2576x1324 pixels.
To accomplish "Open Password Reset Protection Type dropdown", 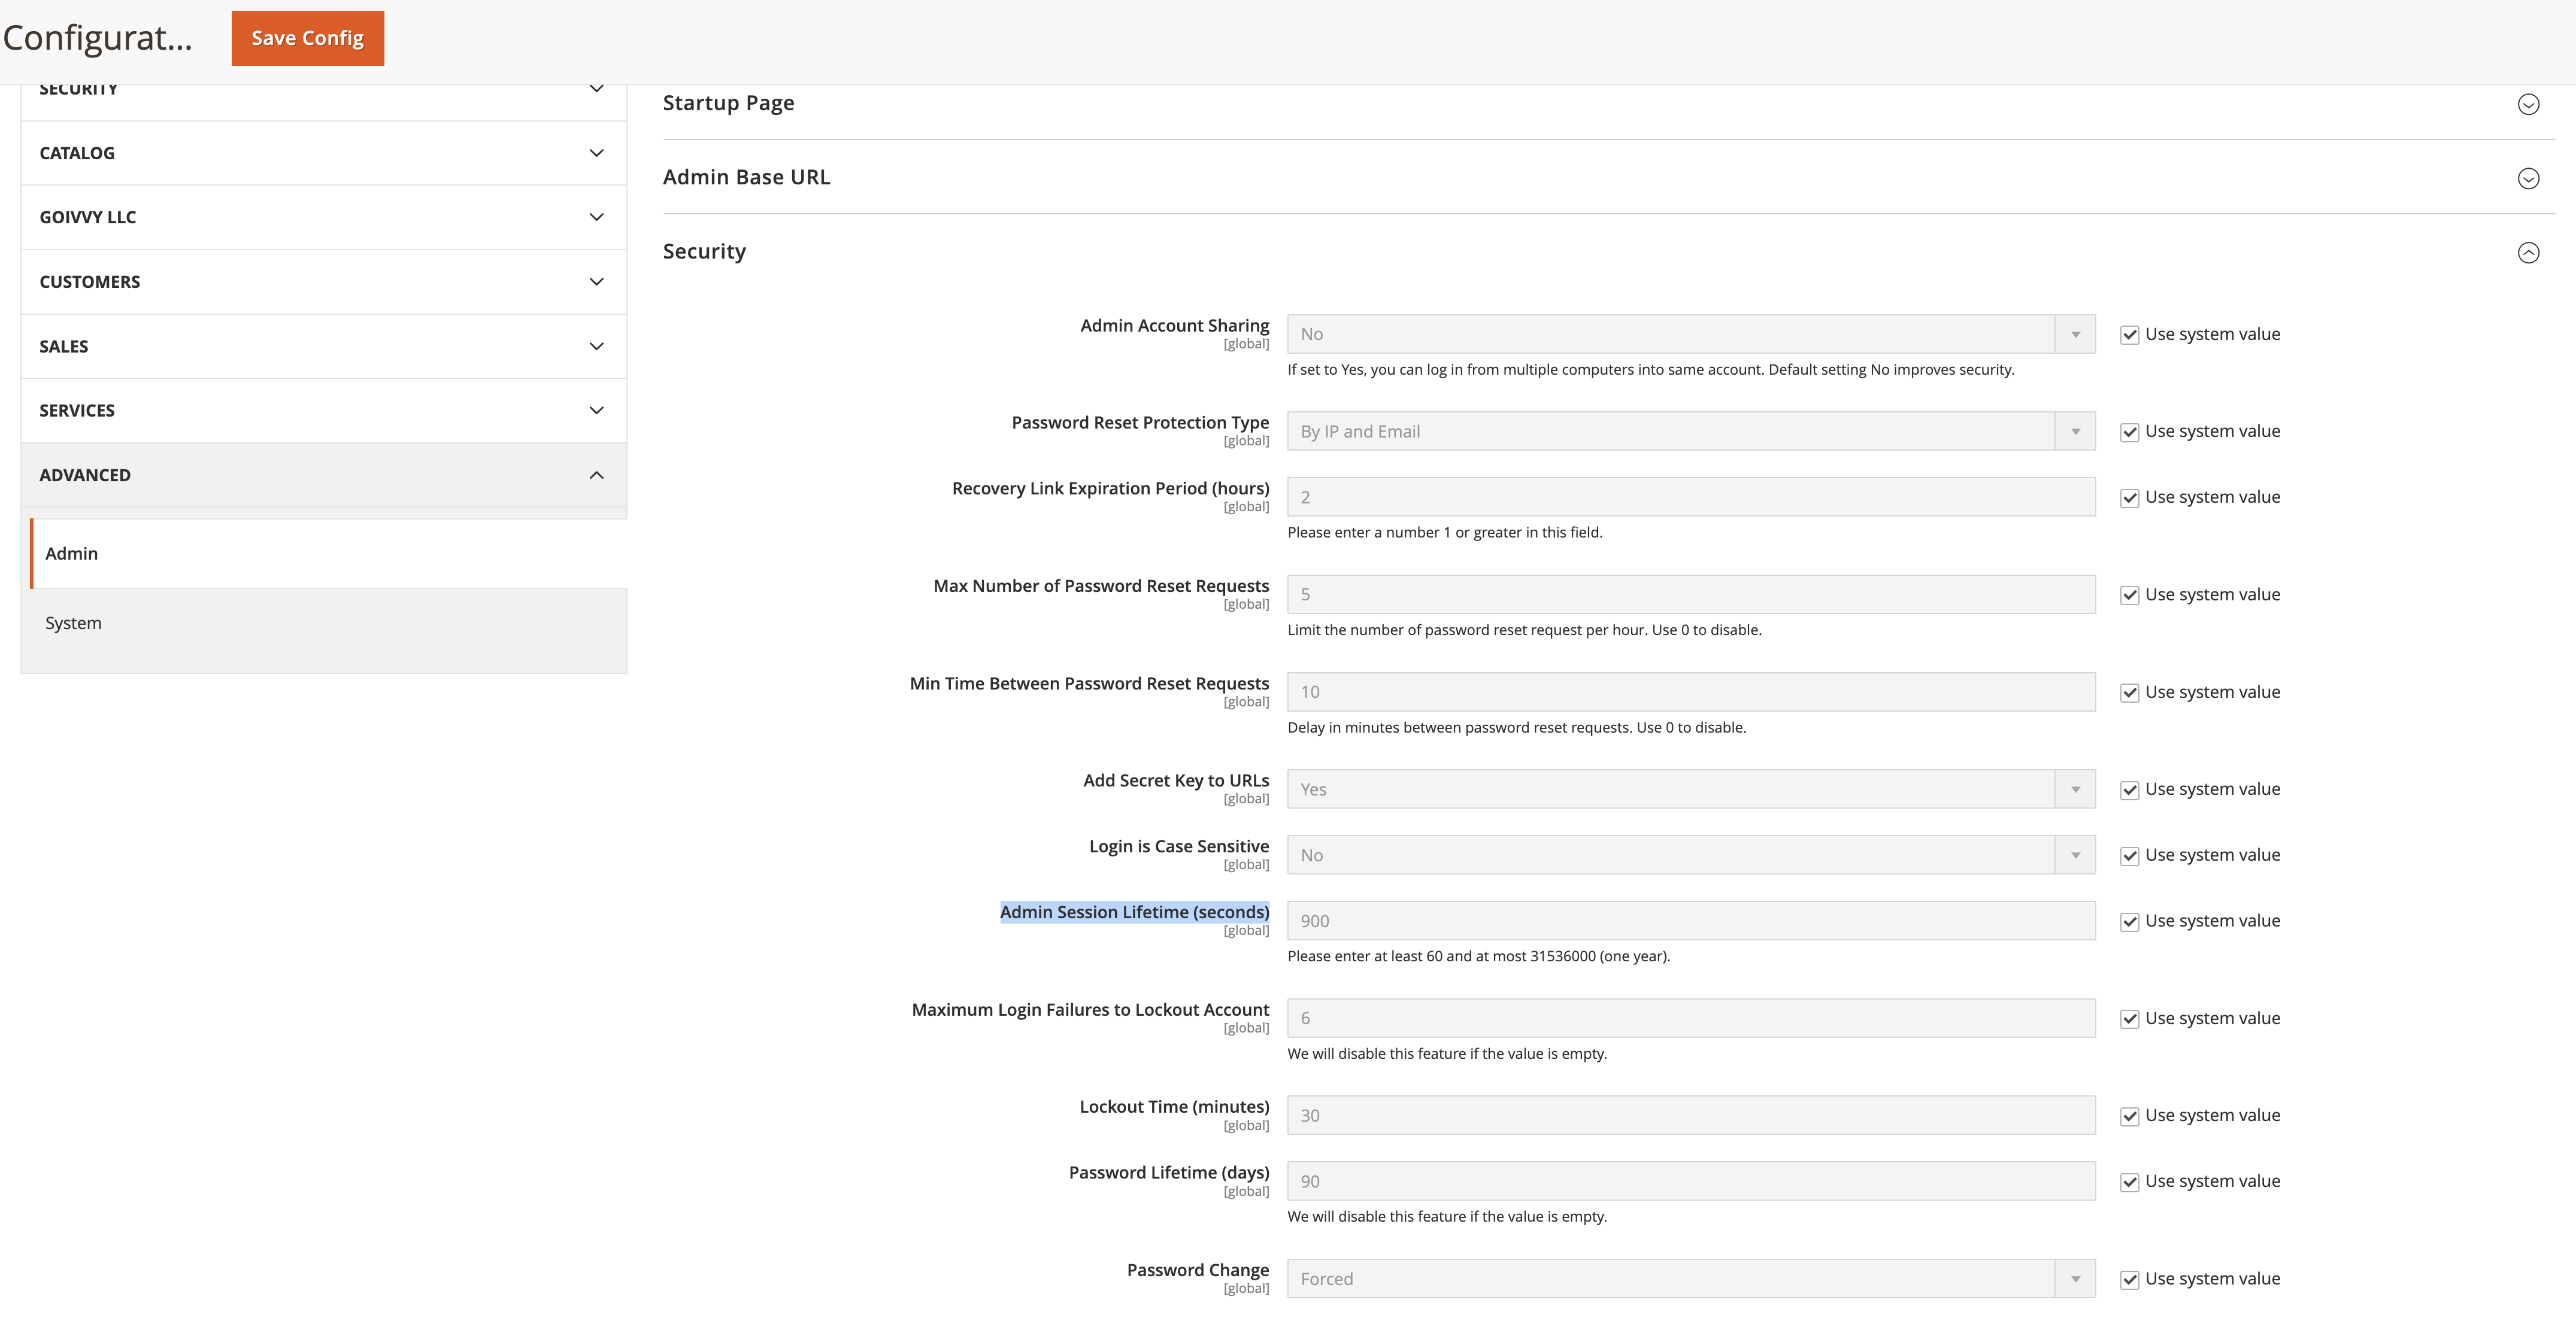I will (1690, 432).
